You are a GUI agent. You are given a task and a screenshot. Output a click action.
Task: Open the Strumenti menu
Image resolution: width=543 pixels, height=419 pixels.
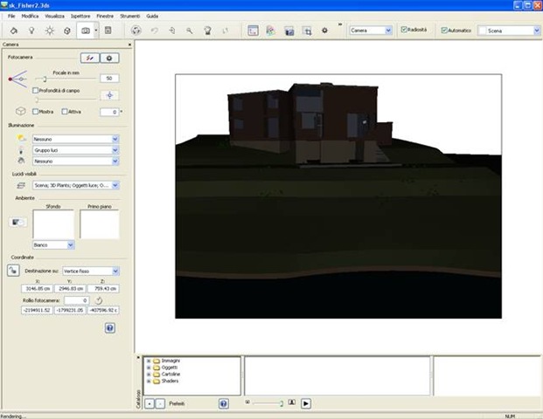132,17
